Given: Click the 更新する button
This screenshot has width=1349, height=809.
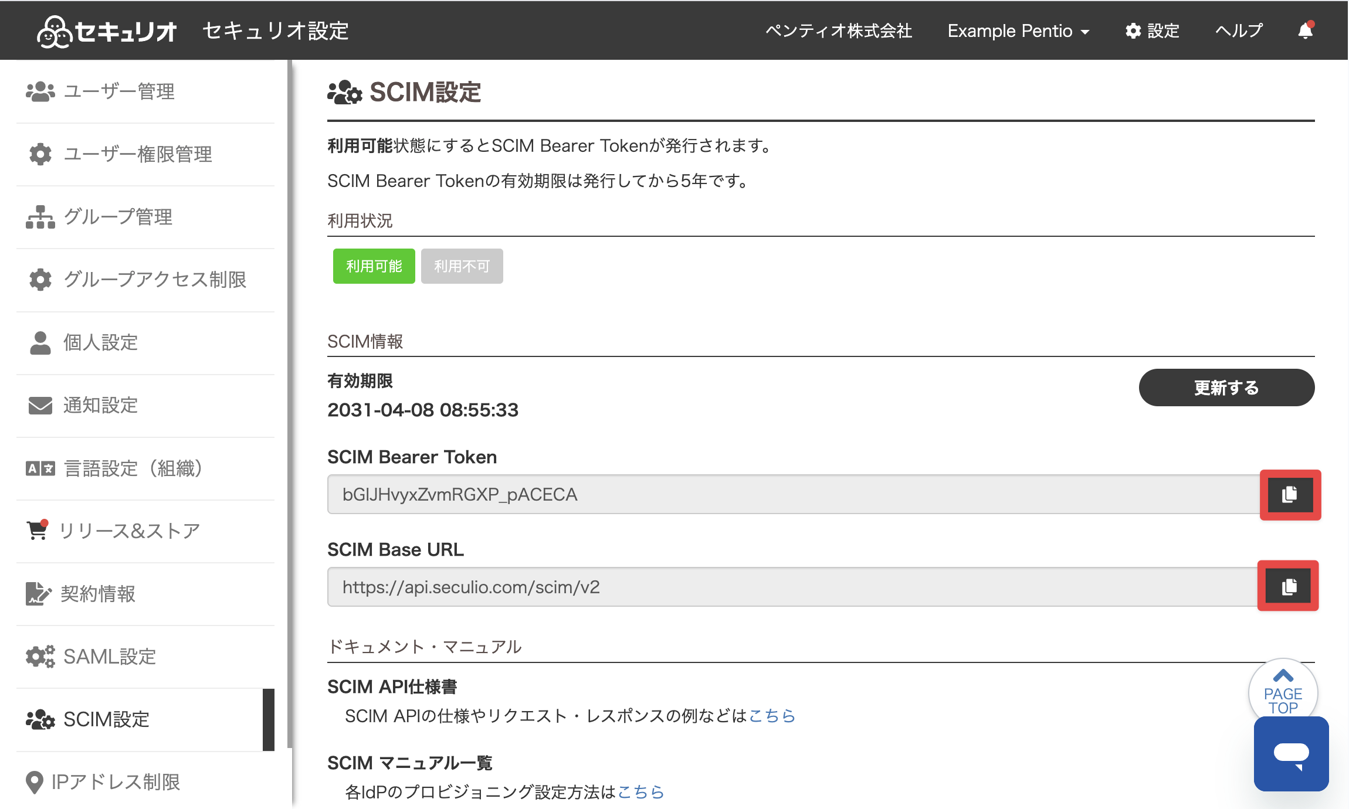Looking at the screenshot, I should click(x=1226, y=387).
